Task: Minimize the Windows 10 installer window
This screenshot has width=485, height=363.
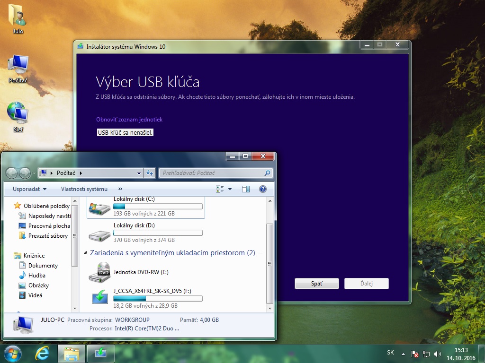Action: tap(367, 45)
